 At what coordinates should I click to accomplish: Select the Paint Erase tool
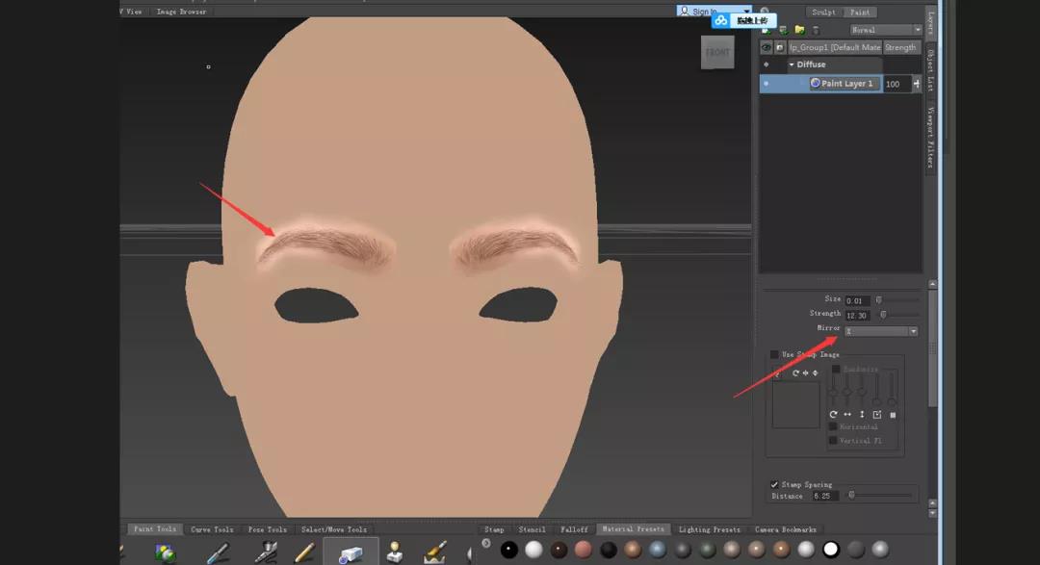pyautogui.click(x=351, y=552)
